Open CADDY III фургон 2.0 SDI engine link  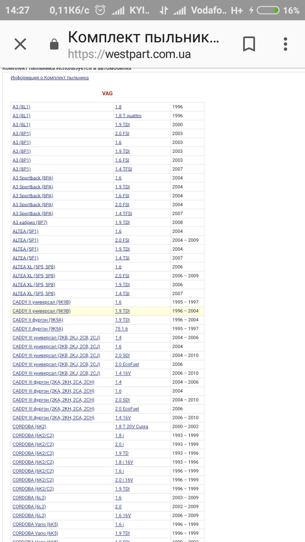[122, 400]
